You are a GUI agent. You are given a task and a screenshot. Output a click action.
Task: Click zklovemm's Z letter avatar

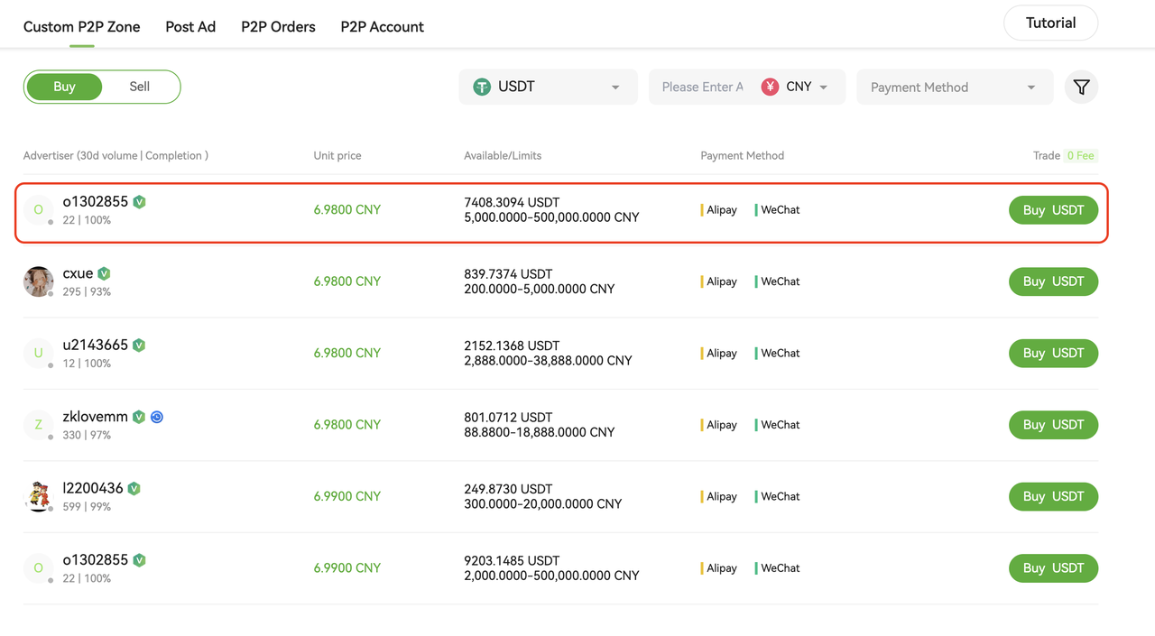click(x=38, y=425)
